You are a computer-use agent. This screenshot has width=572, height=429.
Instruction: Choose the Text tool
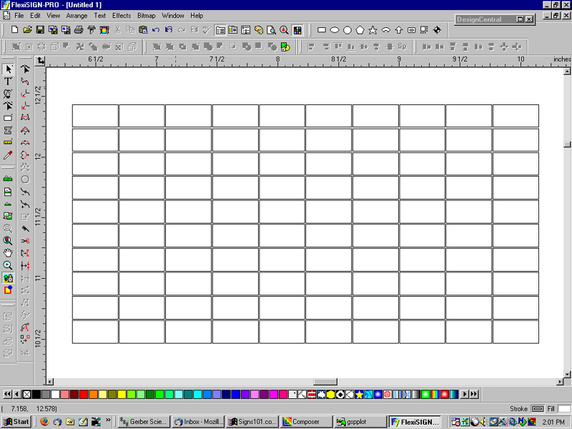coord(8,82)
